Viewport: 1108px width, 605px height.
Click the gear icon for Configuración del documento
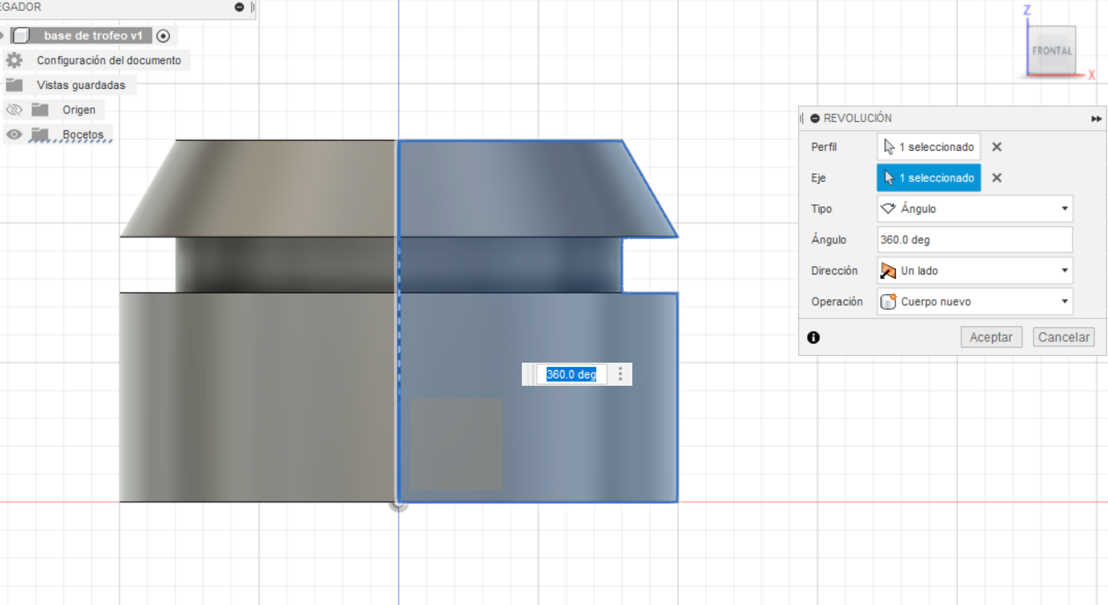pyautogui.click(x=14, y=60)
